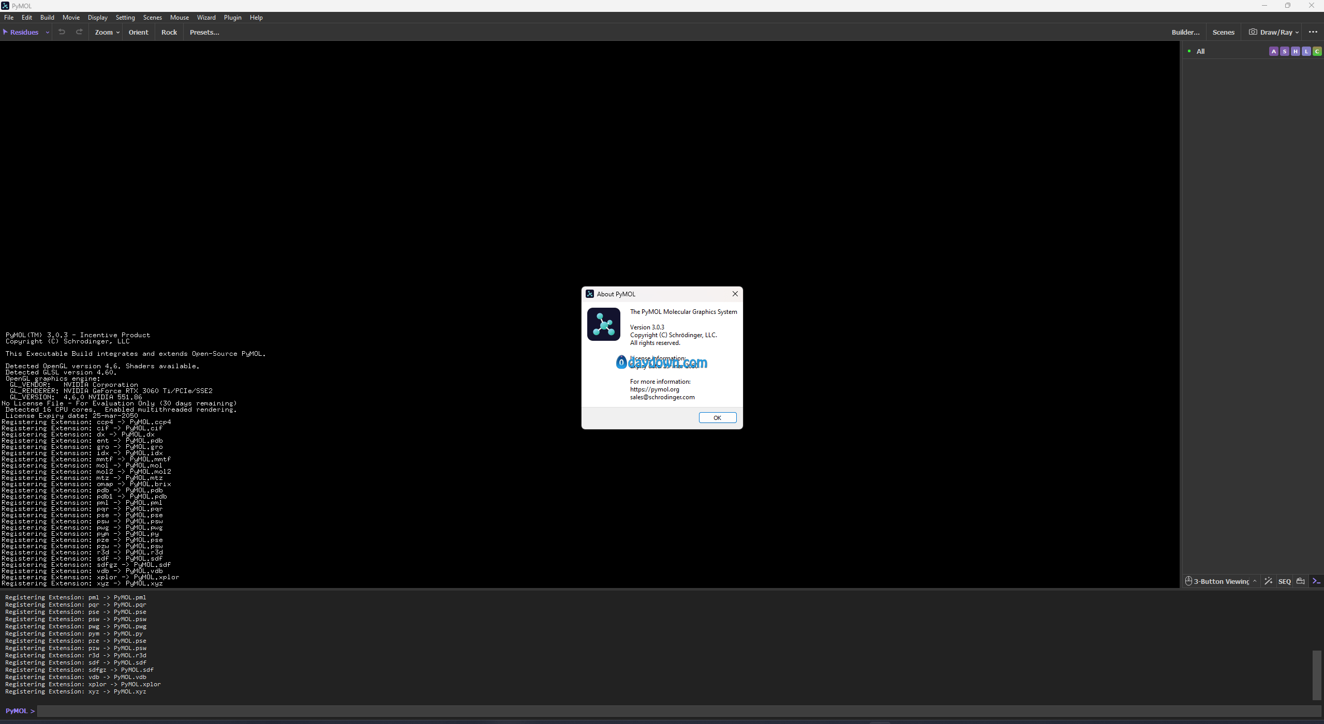Image resolution: width=1324 pixels, height=724 pixels.
Task: Expand the Zoom dropdown
Action: (118, 33)
